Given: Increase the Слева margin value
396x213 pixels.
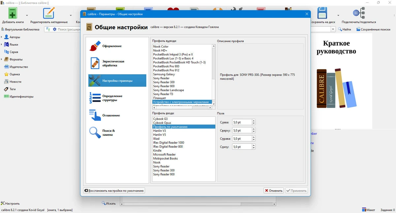Looking at the screenshot, I should [x=253, y=121].
